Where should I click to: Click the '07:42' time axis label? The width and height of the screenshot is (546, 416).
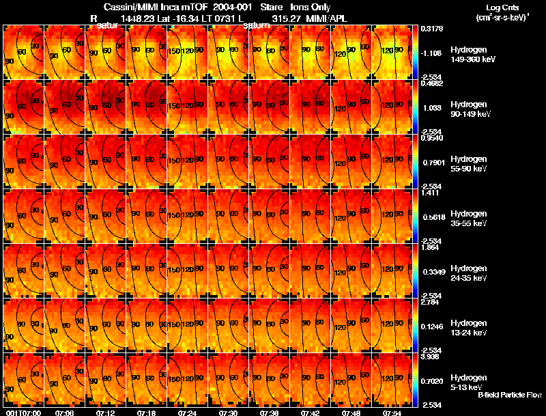310,413
